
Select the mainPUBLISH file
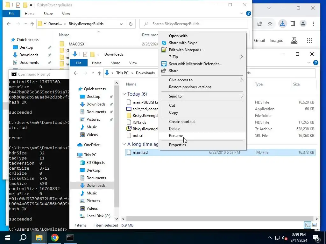(145, 102)
